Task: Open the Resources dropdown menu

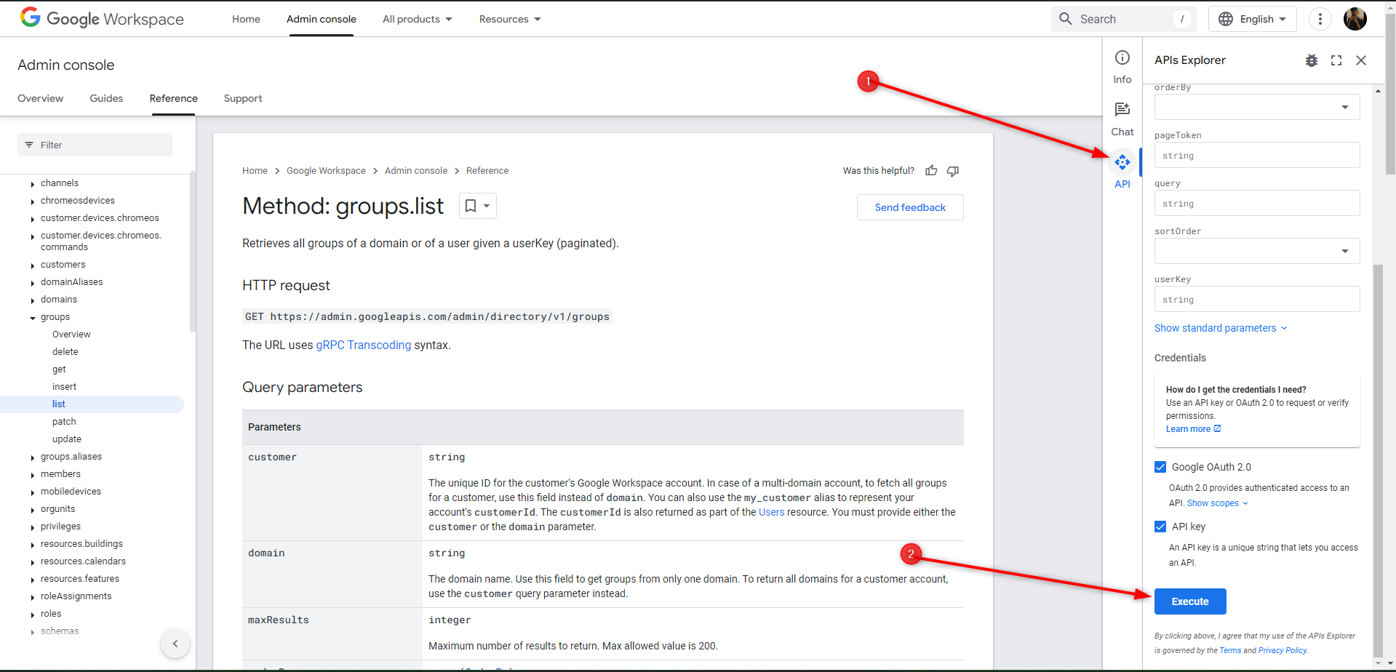Action: tap(510, 19)
